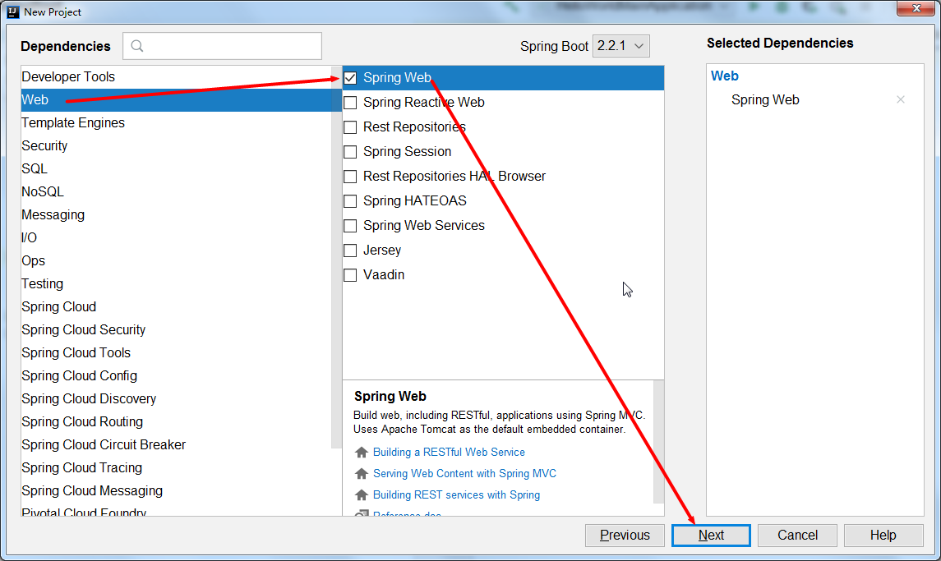
Task: Click the Previous button
Action: pos(625,536)
